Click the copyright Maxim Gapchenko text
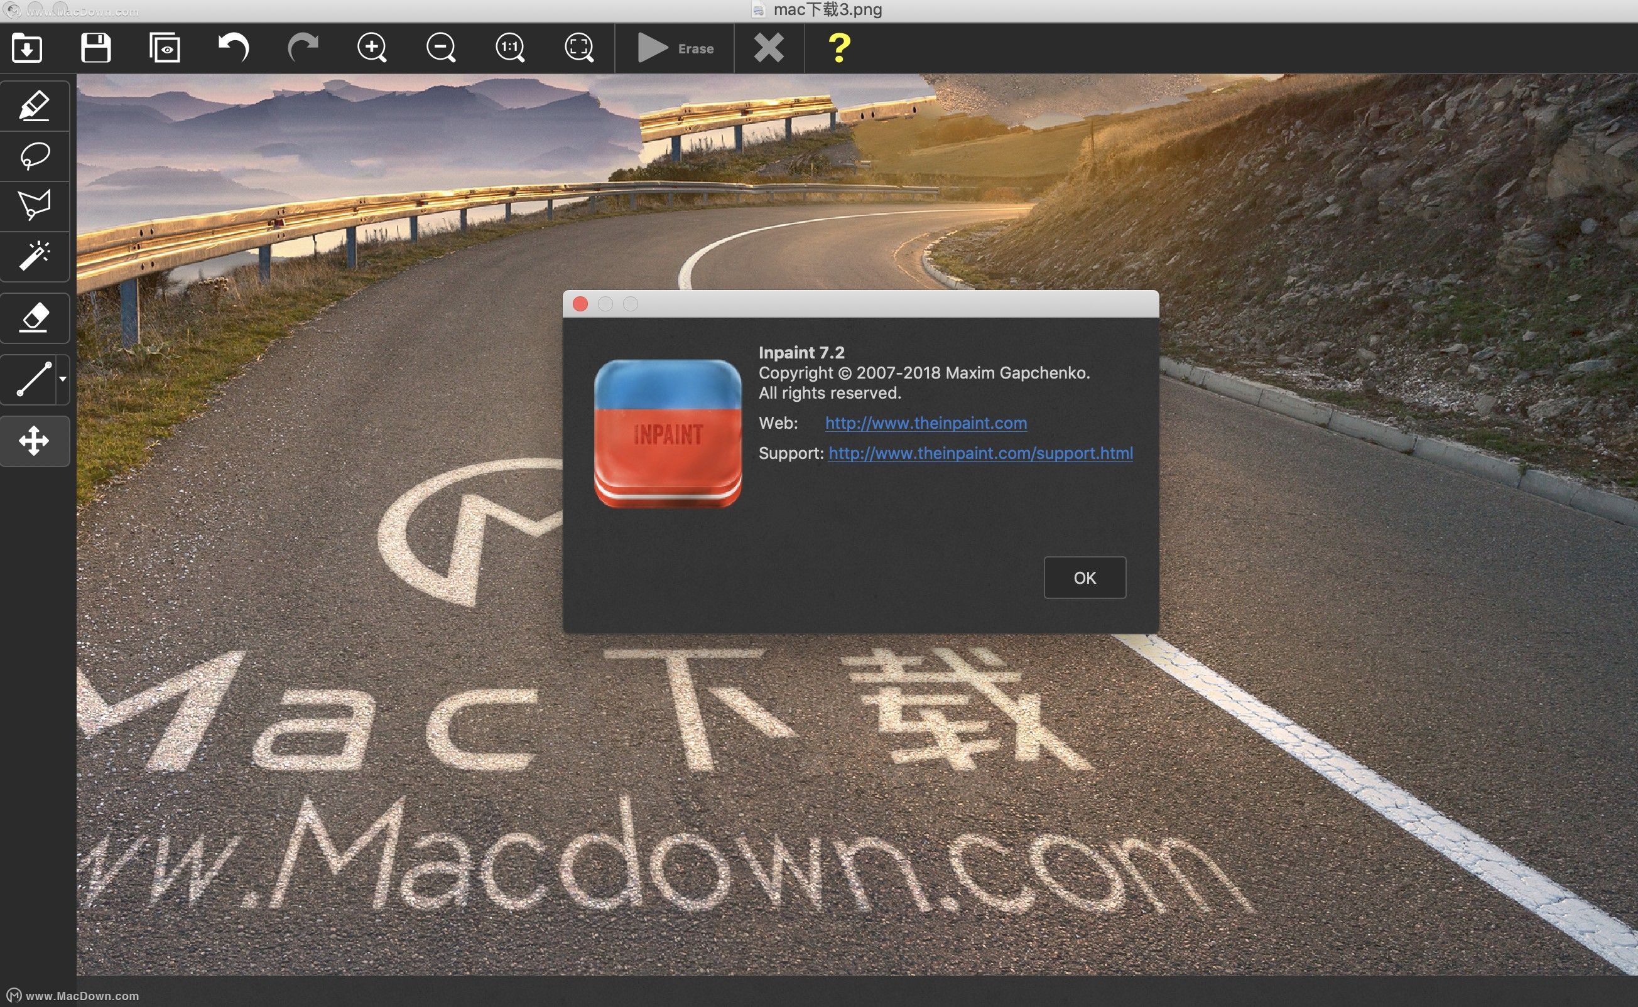 (924, 373)
